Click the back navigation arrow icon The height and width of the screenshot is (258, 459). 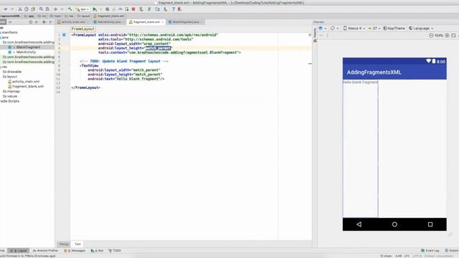pos(55,9)
